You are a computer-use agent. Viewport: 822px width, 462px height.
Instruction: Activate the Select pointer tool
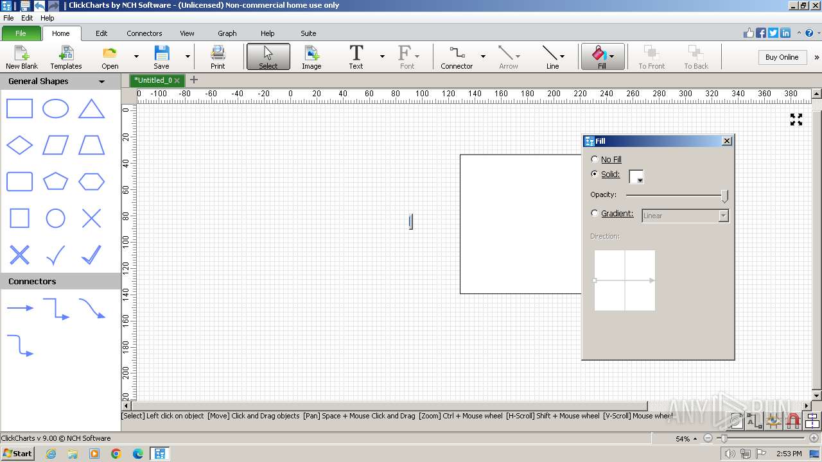click(x=268, y=57)
